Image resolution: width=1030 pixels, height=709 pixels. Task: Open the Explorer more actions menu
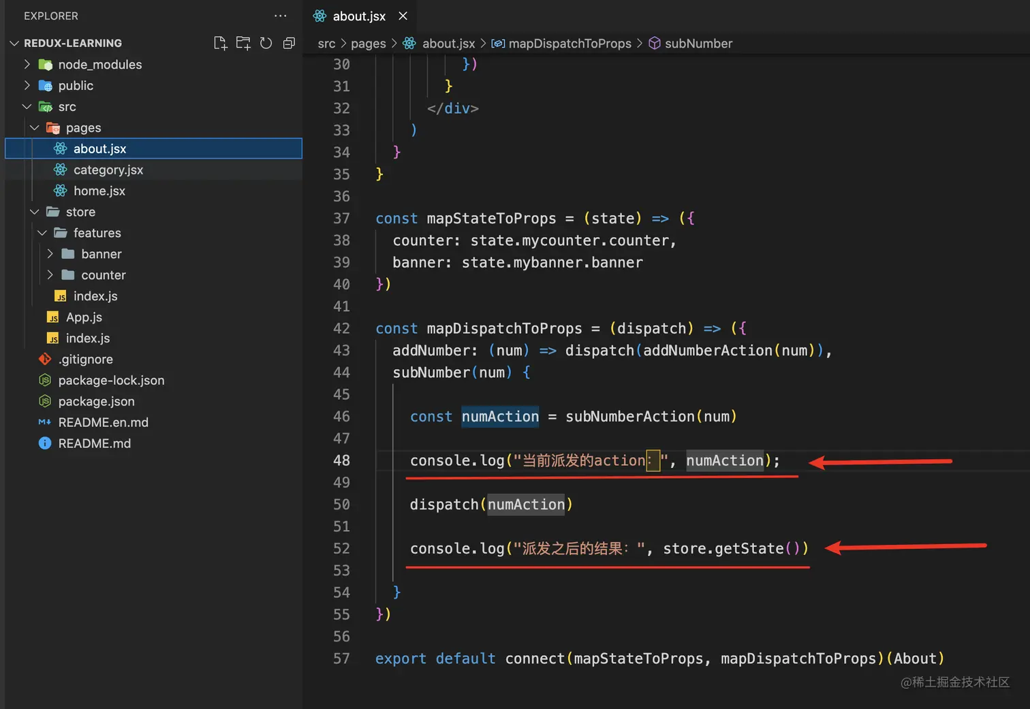281,16
